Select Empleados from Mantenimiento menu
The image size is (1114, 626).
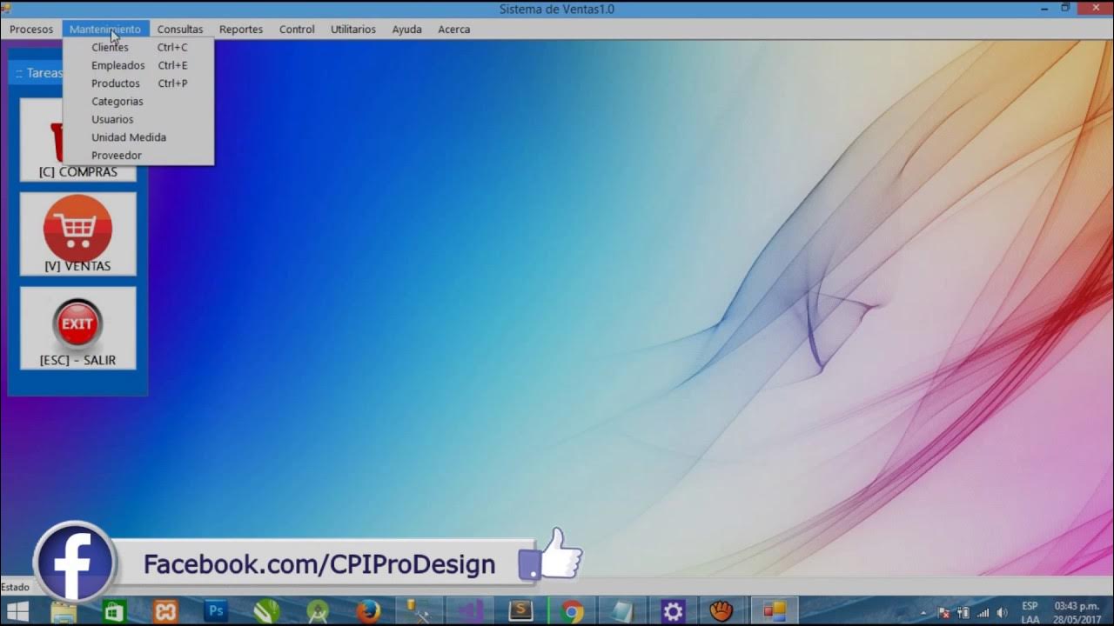(x=138, y=65)
